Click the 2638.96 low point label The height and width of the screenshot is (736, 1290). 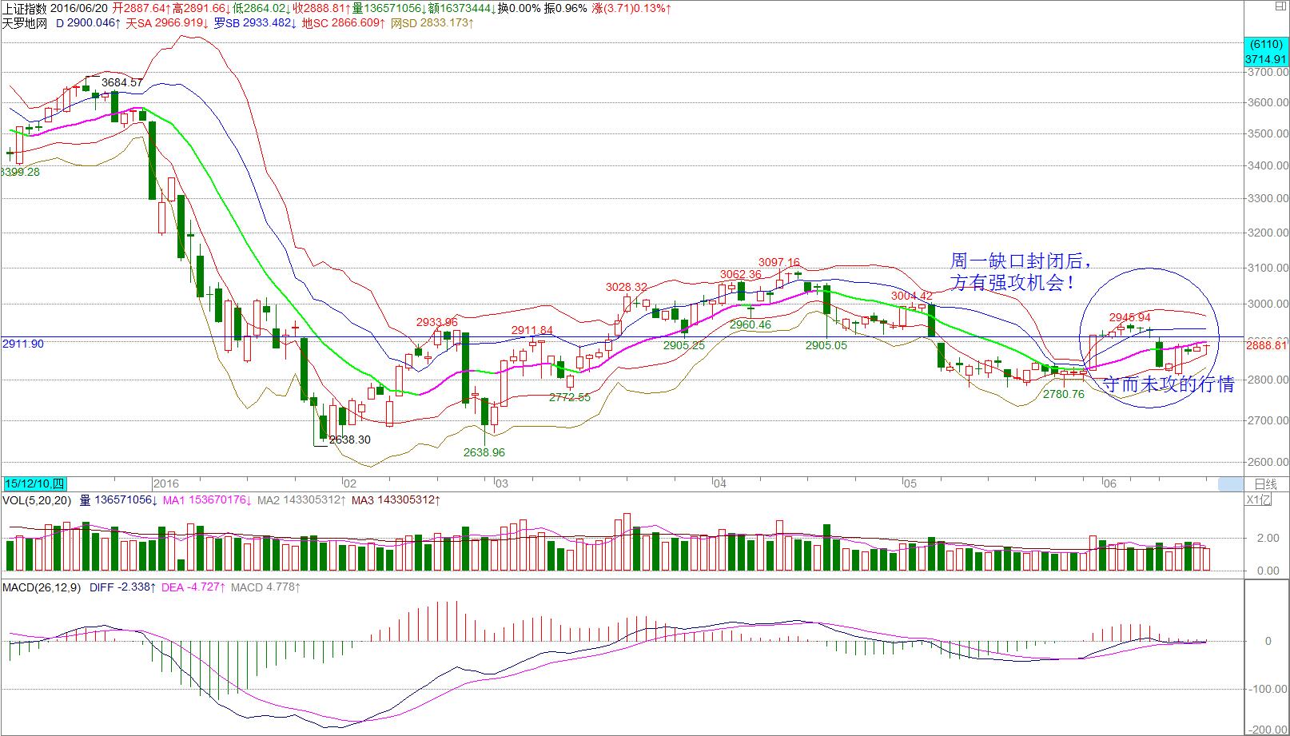pos(484,452)
